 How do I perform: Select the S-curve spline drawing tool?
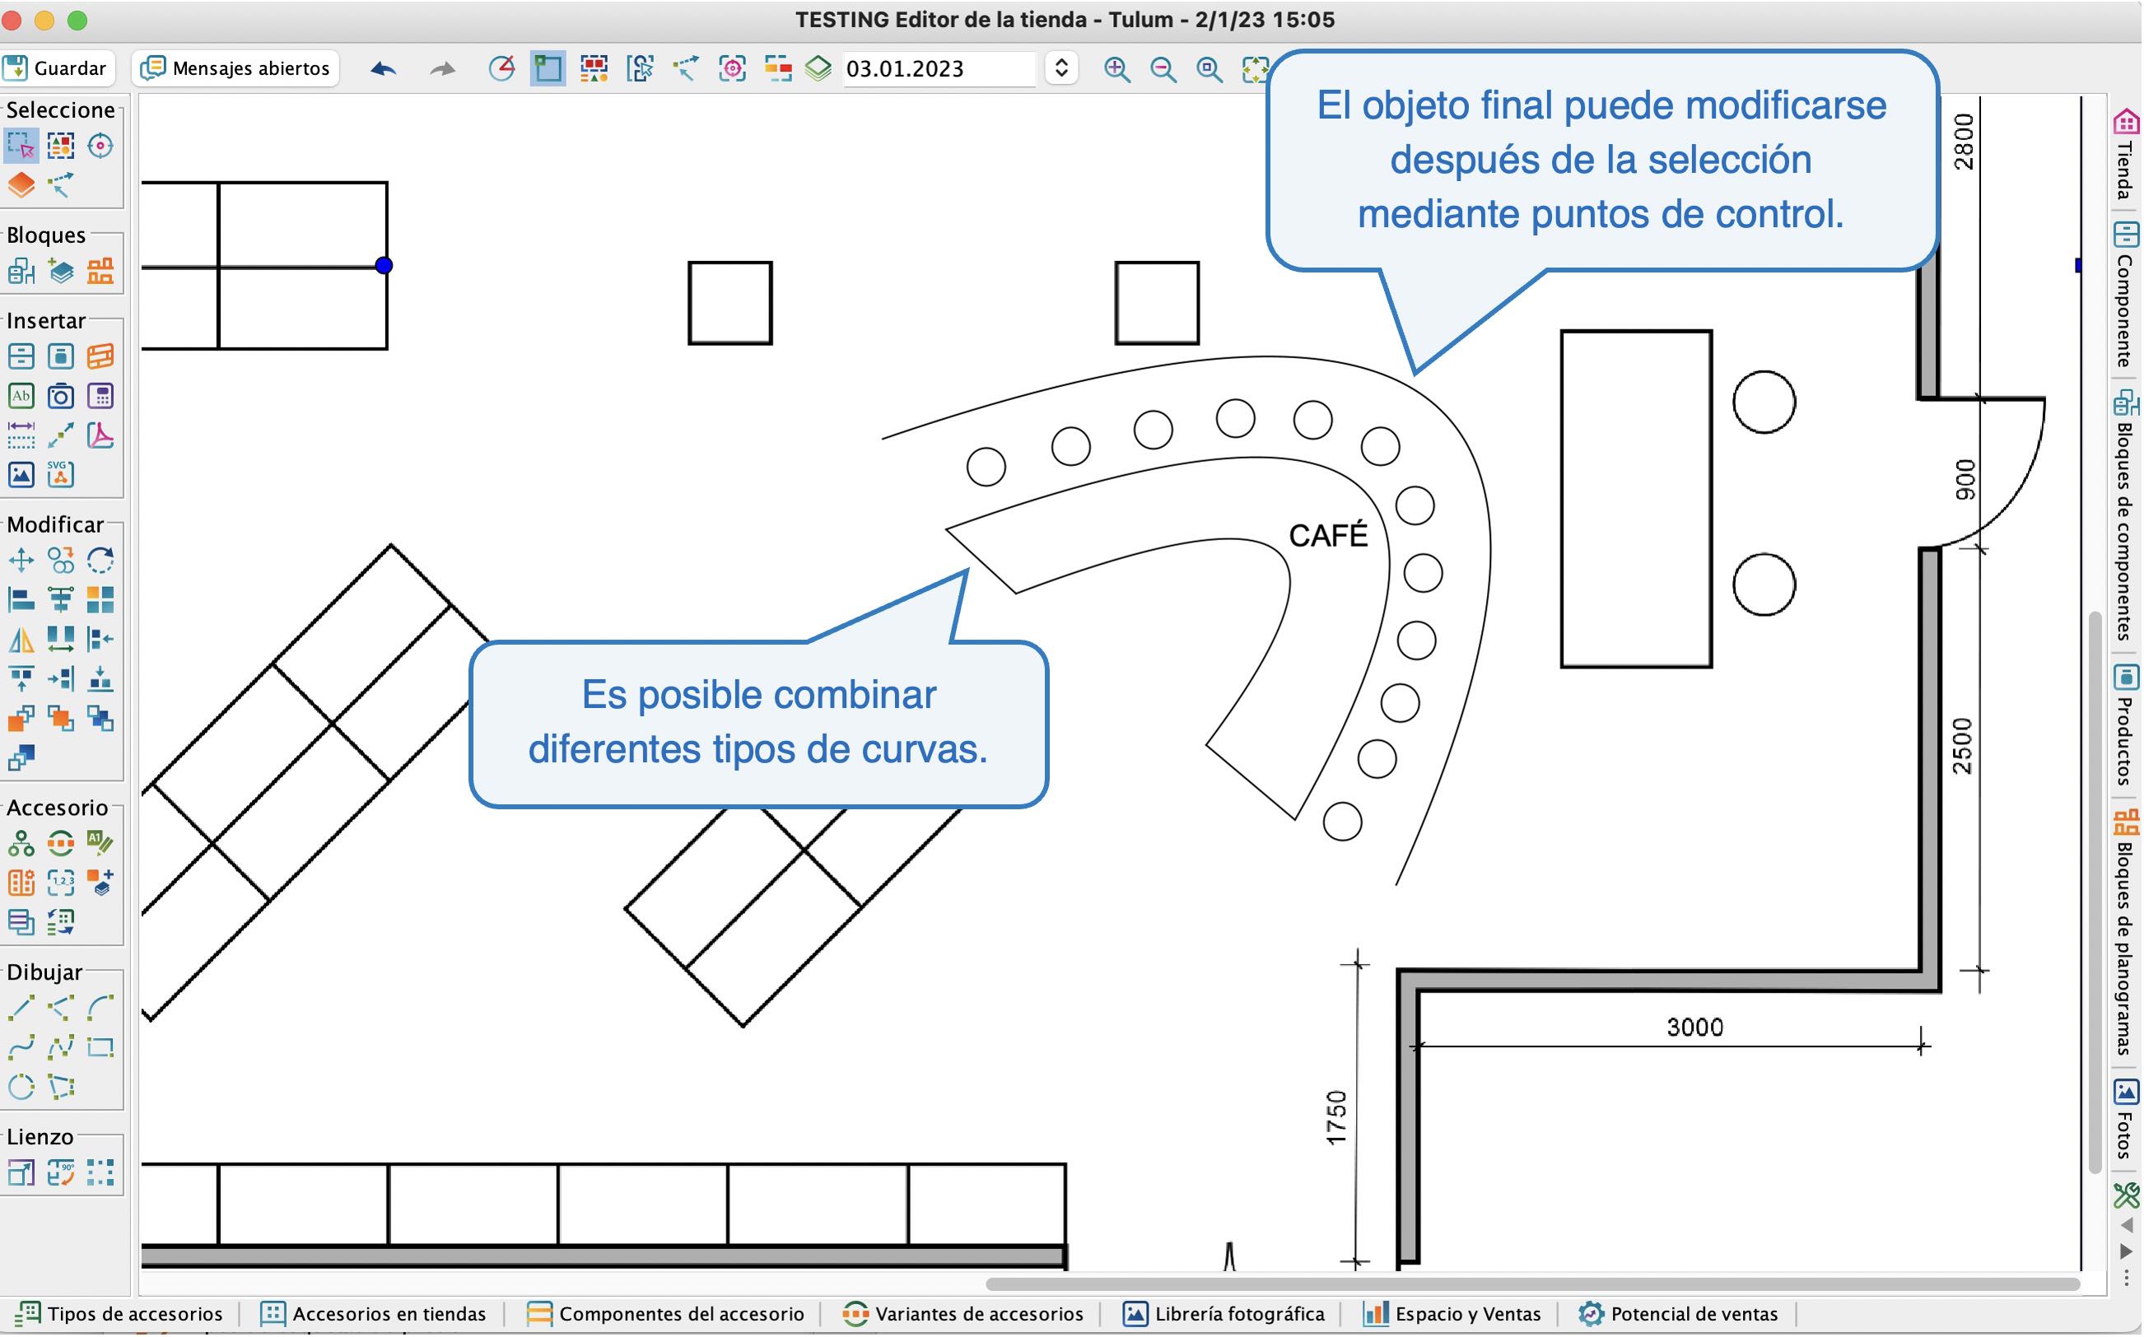pos(21,1048)
